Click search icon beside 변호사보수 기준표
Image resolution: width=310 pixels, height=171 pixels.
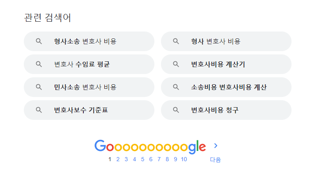click(x=39, y=110)
